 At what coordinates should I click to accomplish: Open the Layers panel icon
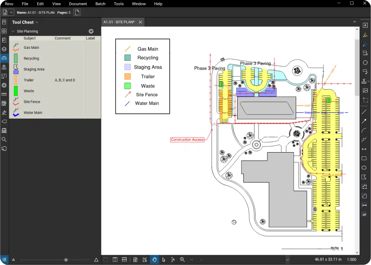4,49
